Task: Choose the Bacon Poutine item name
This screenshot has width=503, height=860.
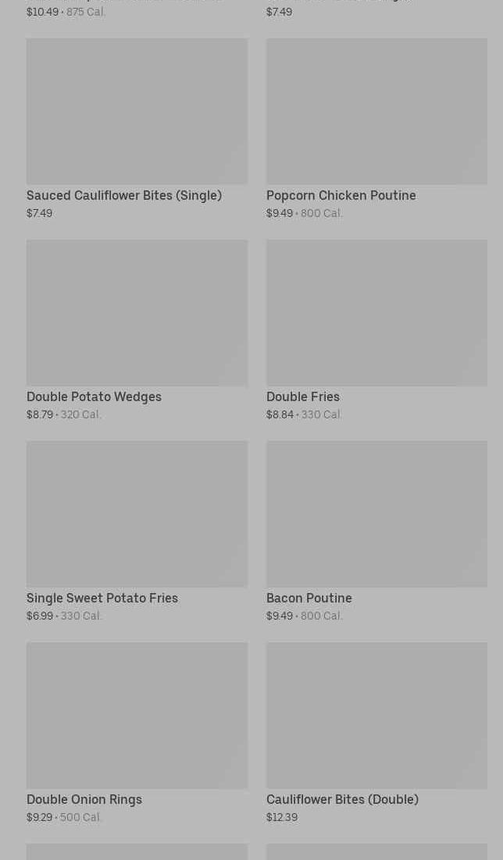Action: tap(309, 599)
